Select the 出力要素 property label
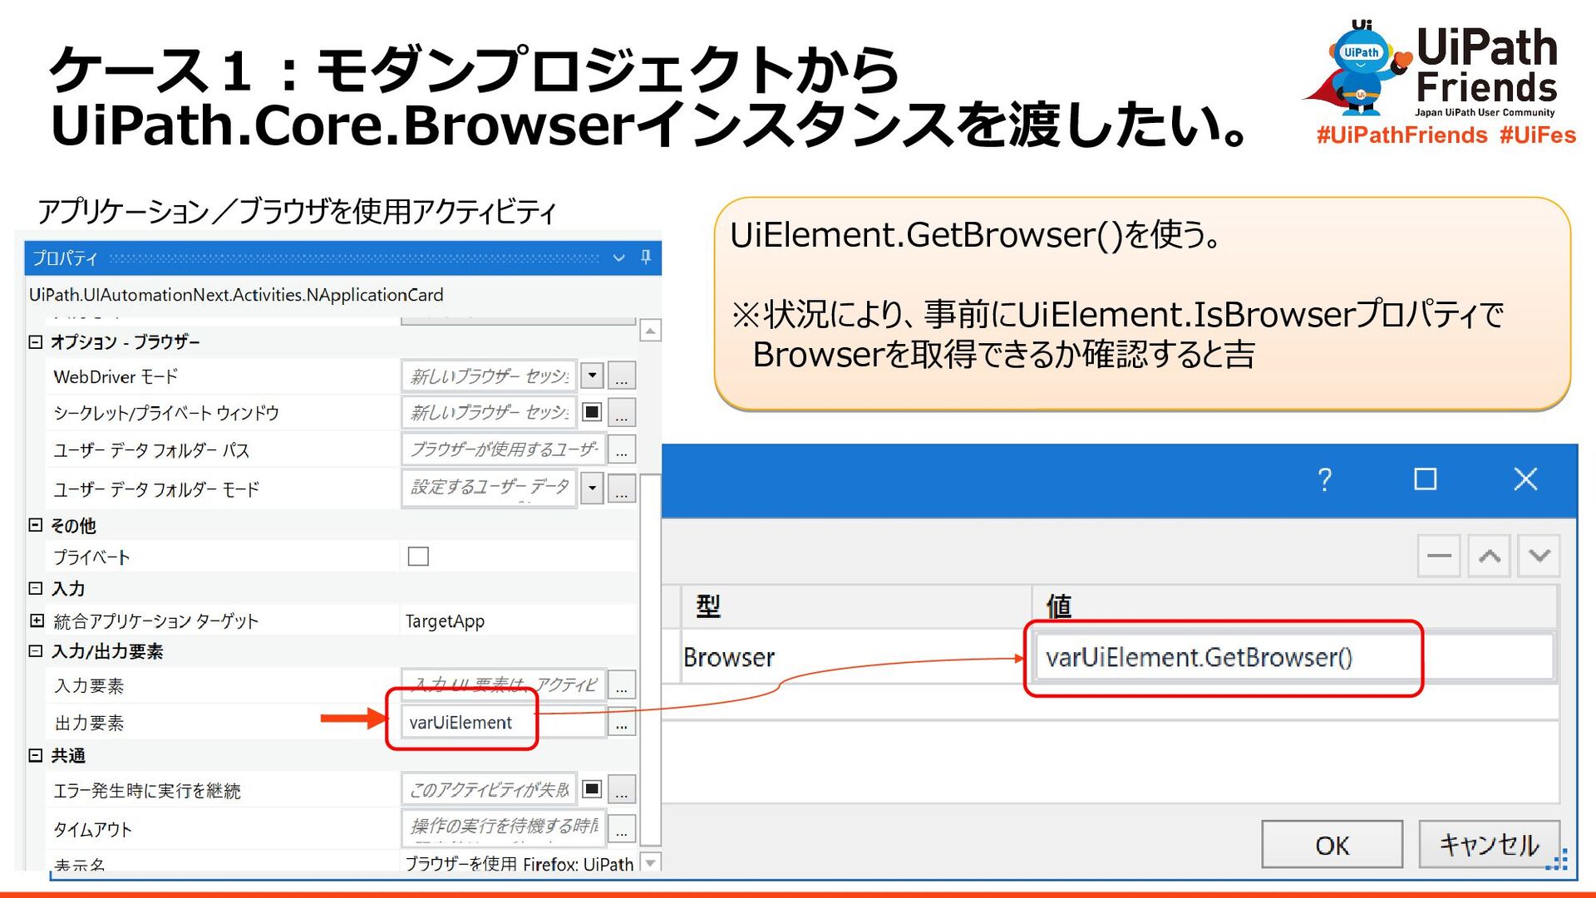Screen dimensions: 1596x898 pyautogui.click(x=89, y=724)
